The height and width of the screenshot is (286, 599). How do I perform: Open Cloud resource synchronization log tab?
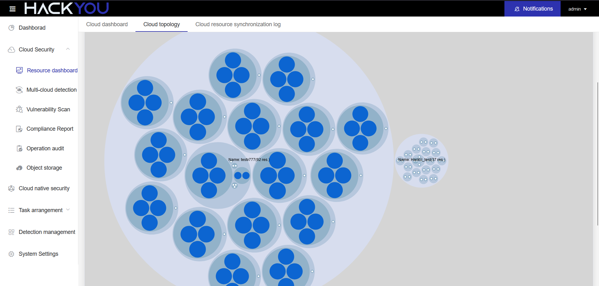(x=238, y=24)
